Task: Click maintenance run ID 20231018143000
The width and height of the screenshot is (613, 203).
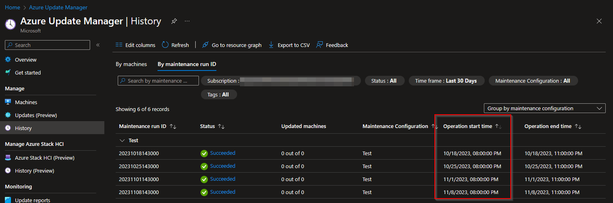Action: tap(139, 154)
